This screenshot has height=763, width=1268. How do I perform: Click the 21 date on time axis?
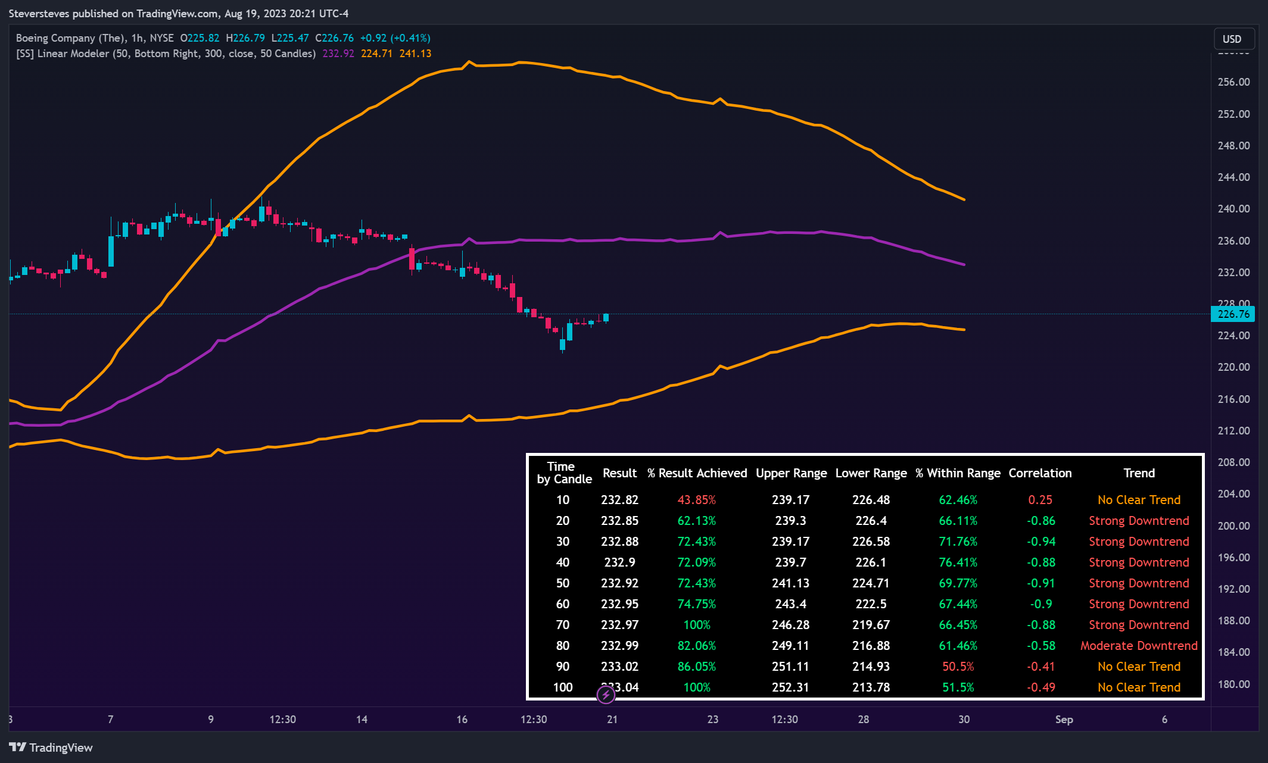click(612, 720)
